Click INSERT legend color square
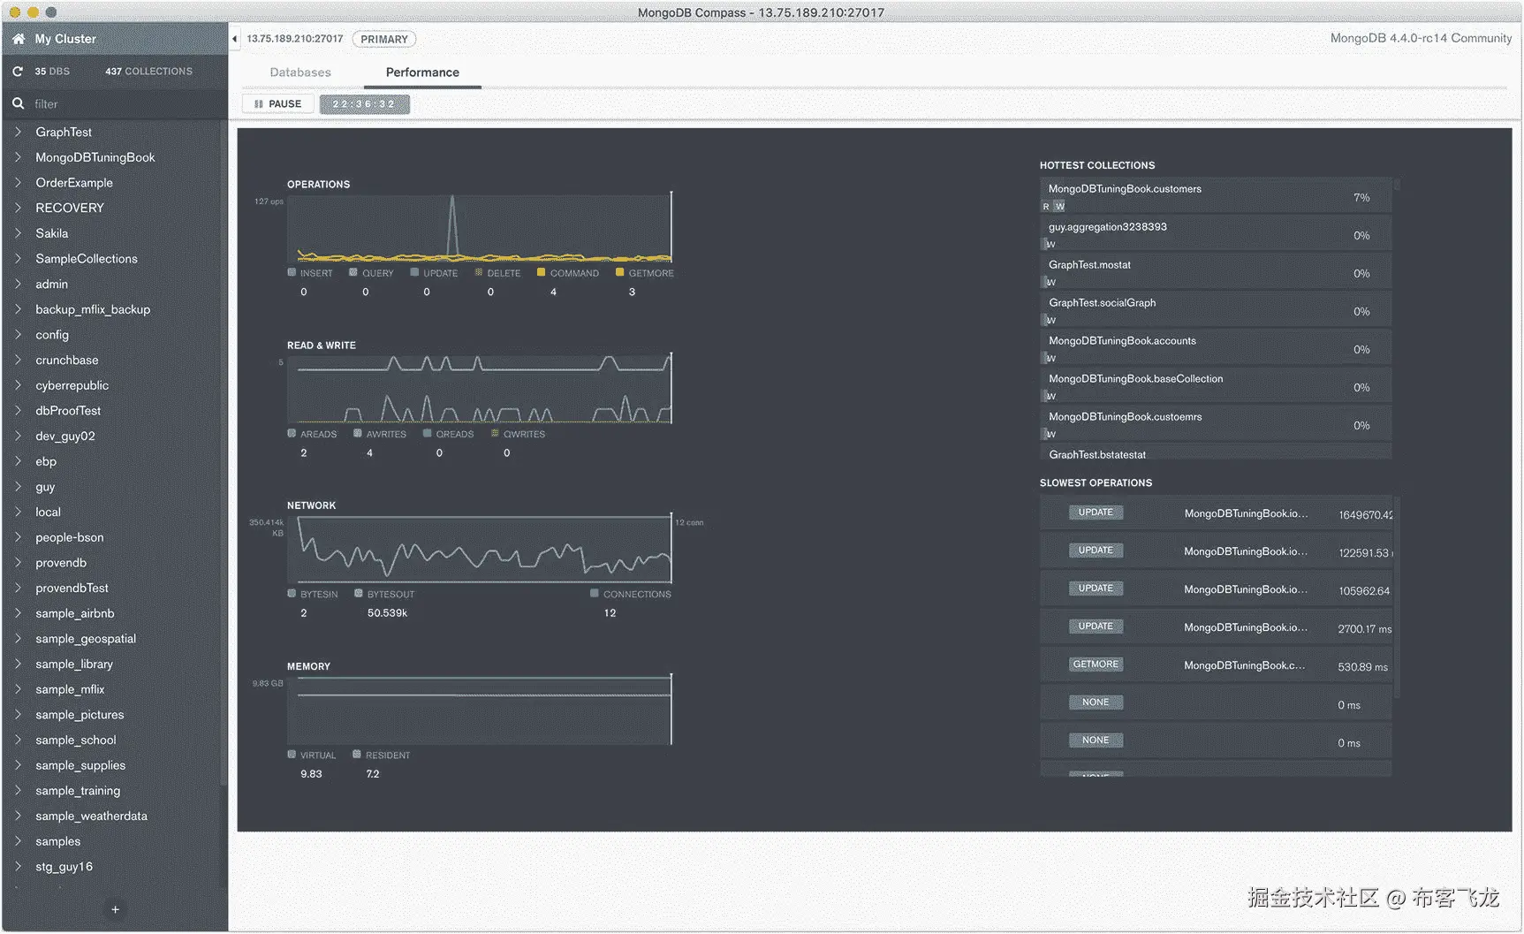 tap(292, 272)
